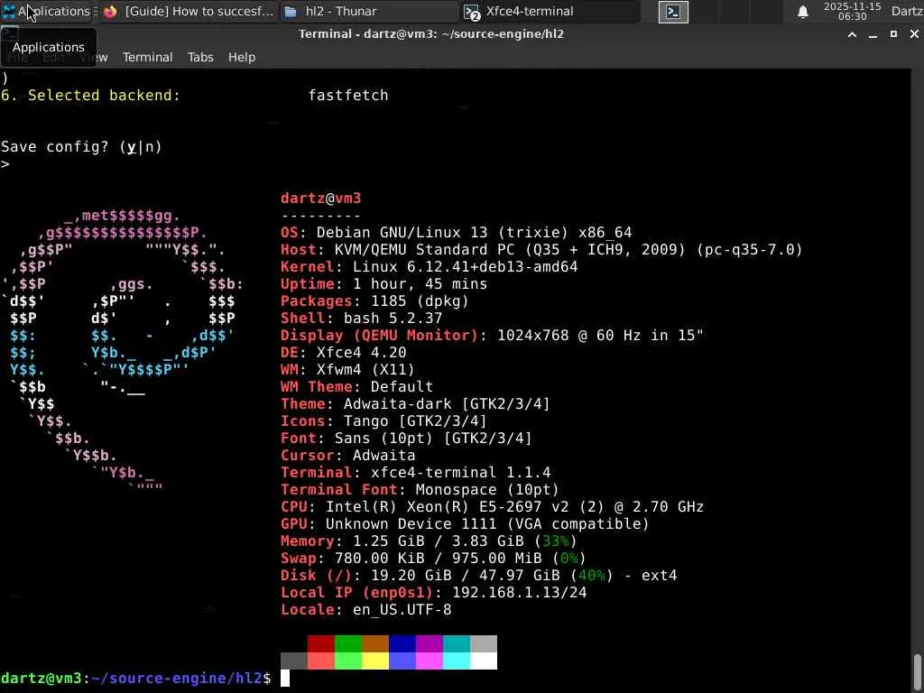Open the Tabs menu
This screenshot has height=693, width=924.
point(200,57)
